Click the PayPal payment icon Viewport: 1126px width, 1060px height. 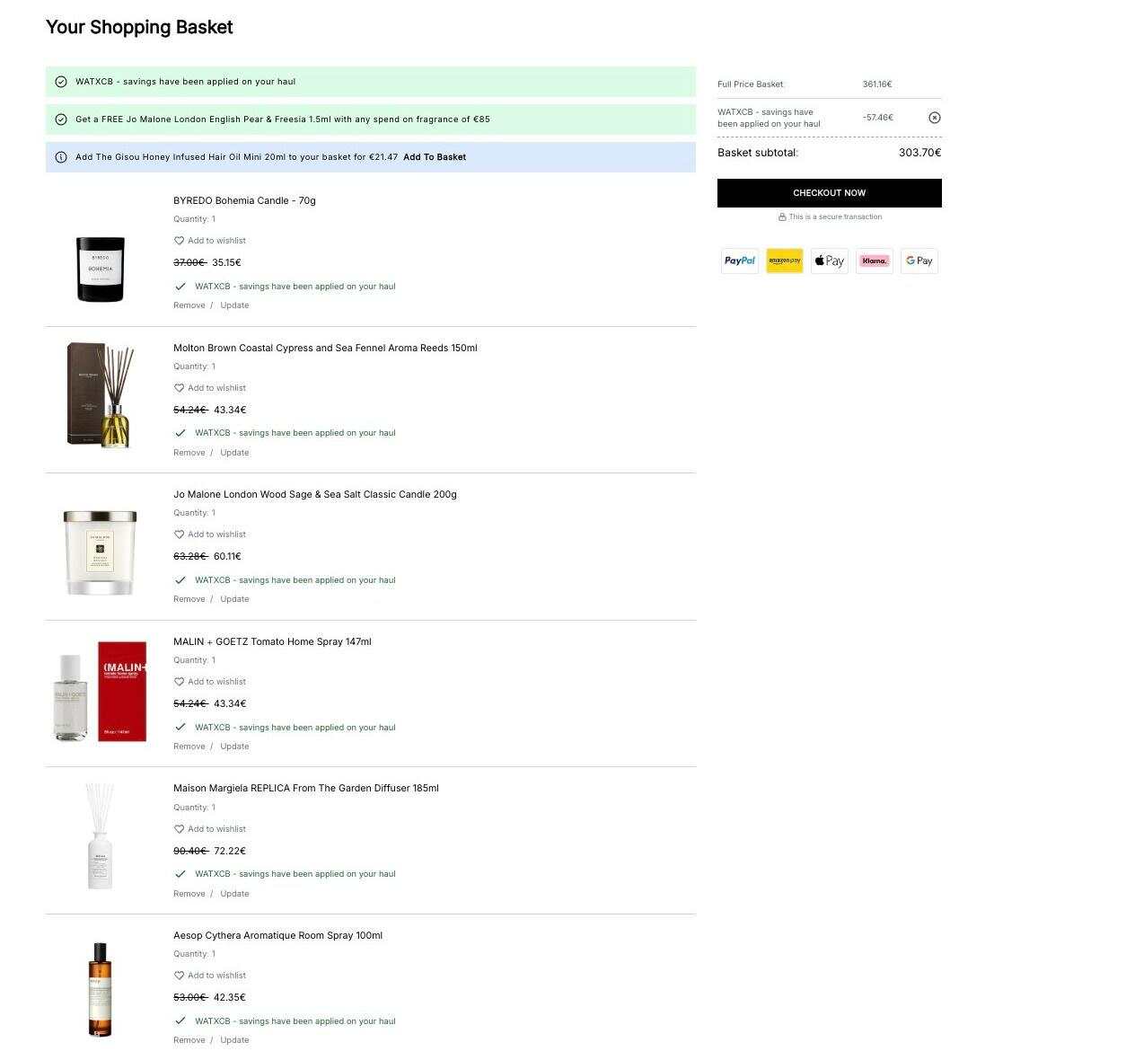740,261
